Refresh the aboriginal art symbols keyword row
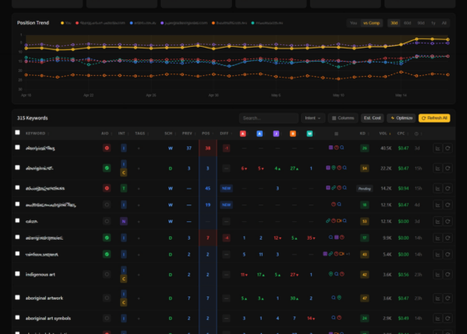467x334 pixels. (448, 318)
